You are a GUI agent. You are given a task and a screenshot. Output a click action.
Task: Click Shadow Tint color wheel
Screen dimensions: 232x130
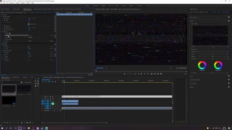[202, 65]
